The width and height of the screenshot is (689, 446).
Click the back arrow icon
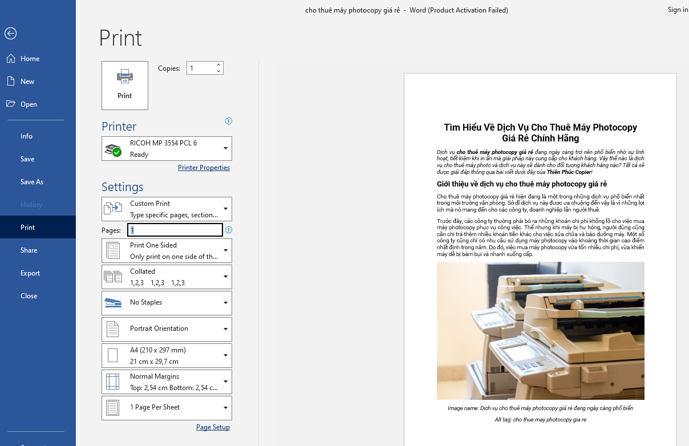coord(10,34)
